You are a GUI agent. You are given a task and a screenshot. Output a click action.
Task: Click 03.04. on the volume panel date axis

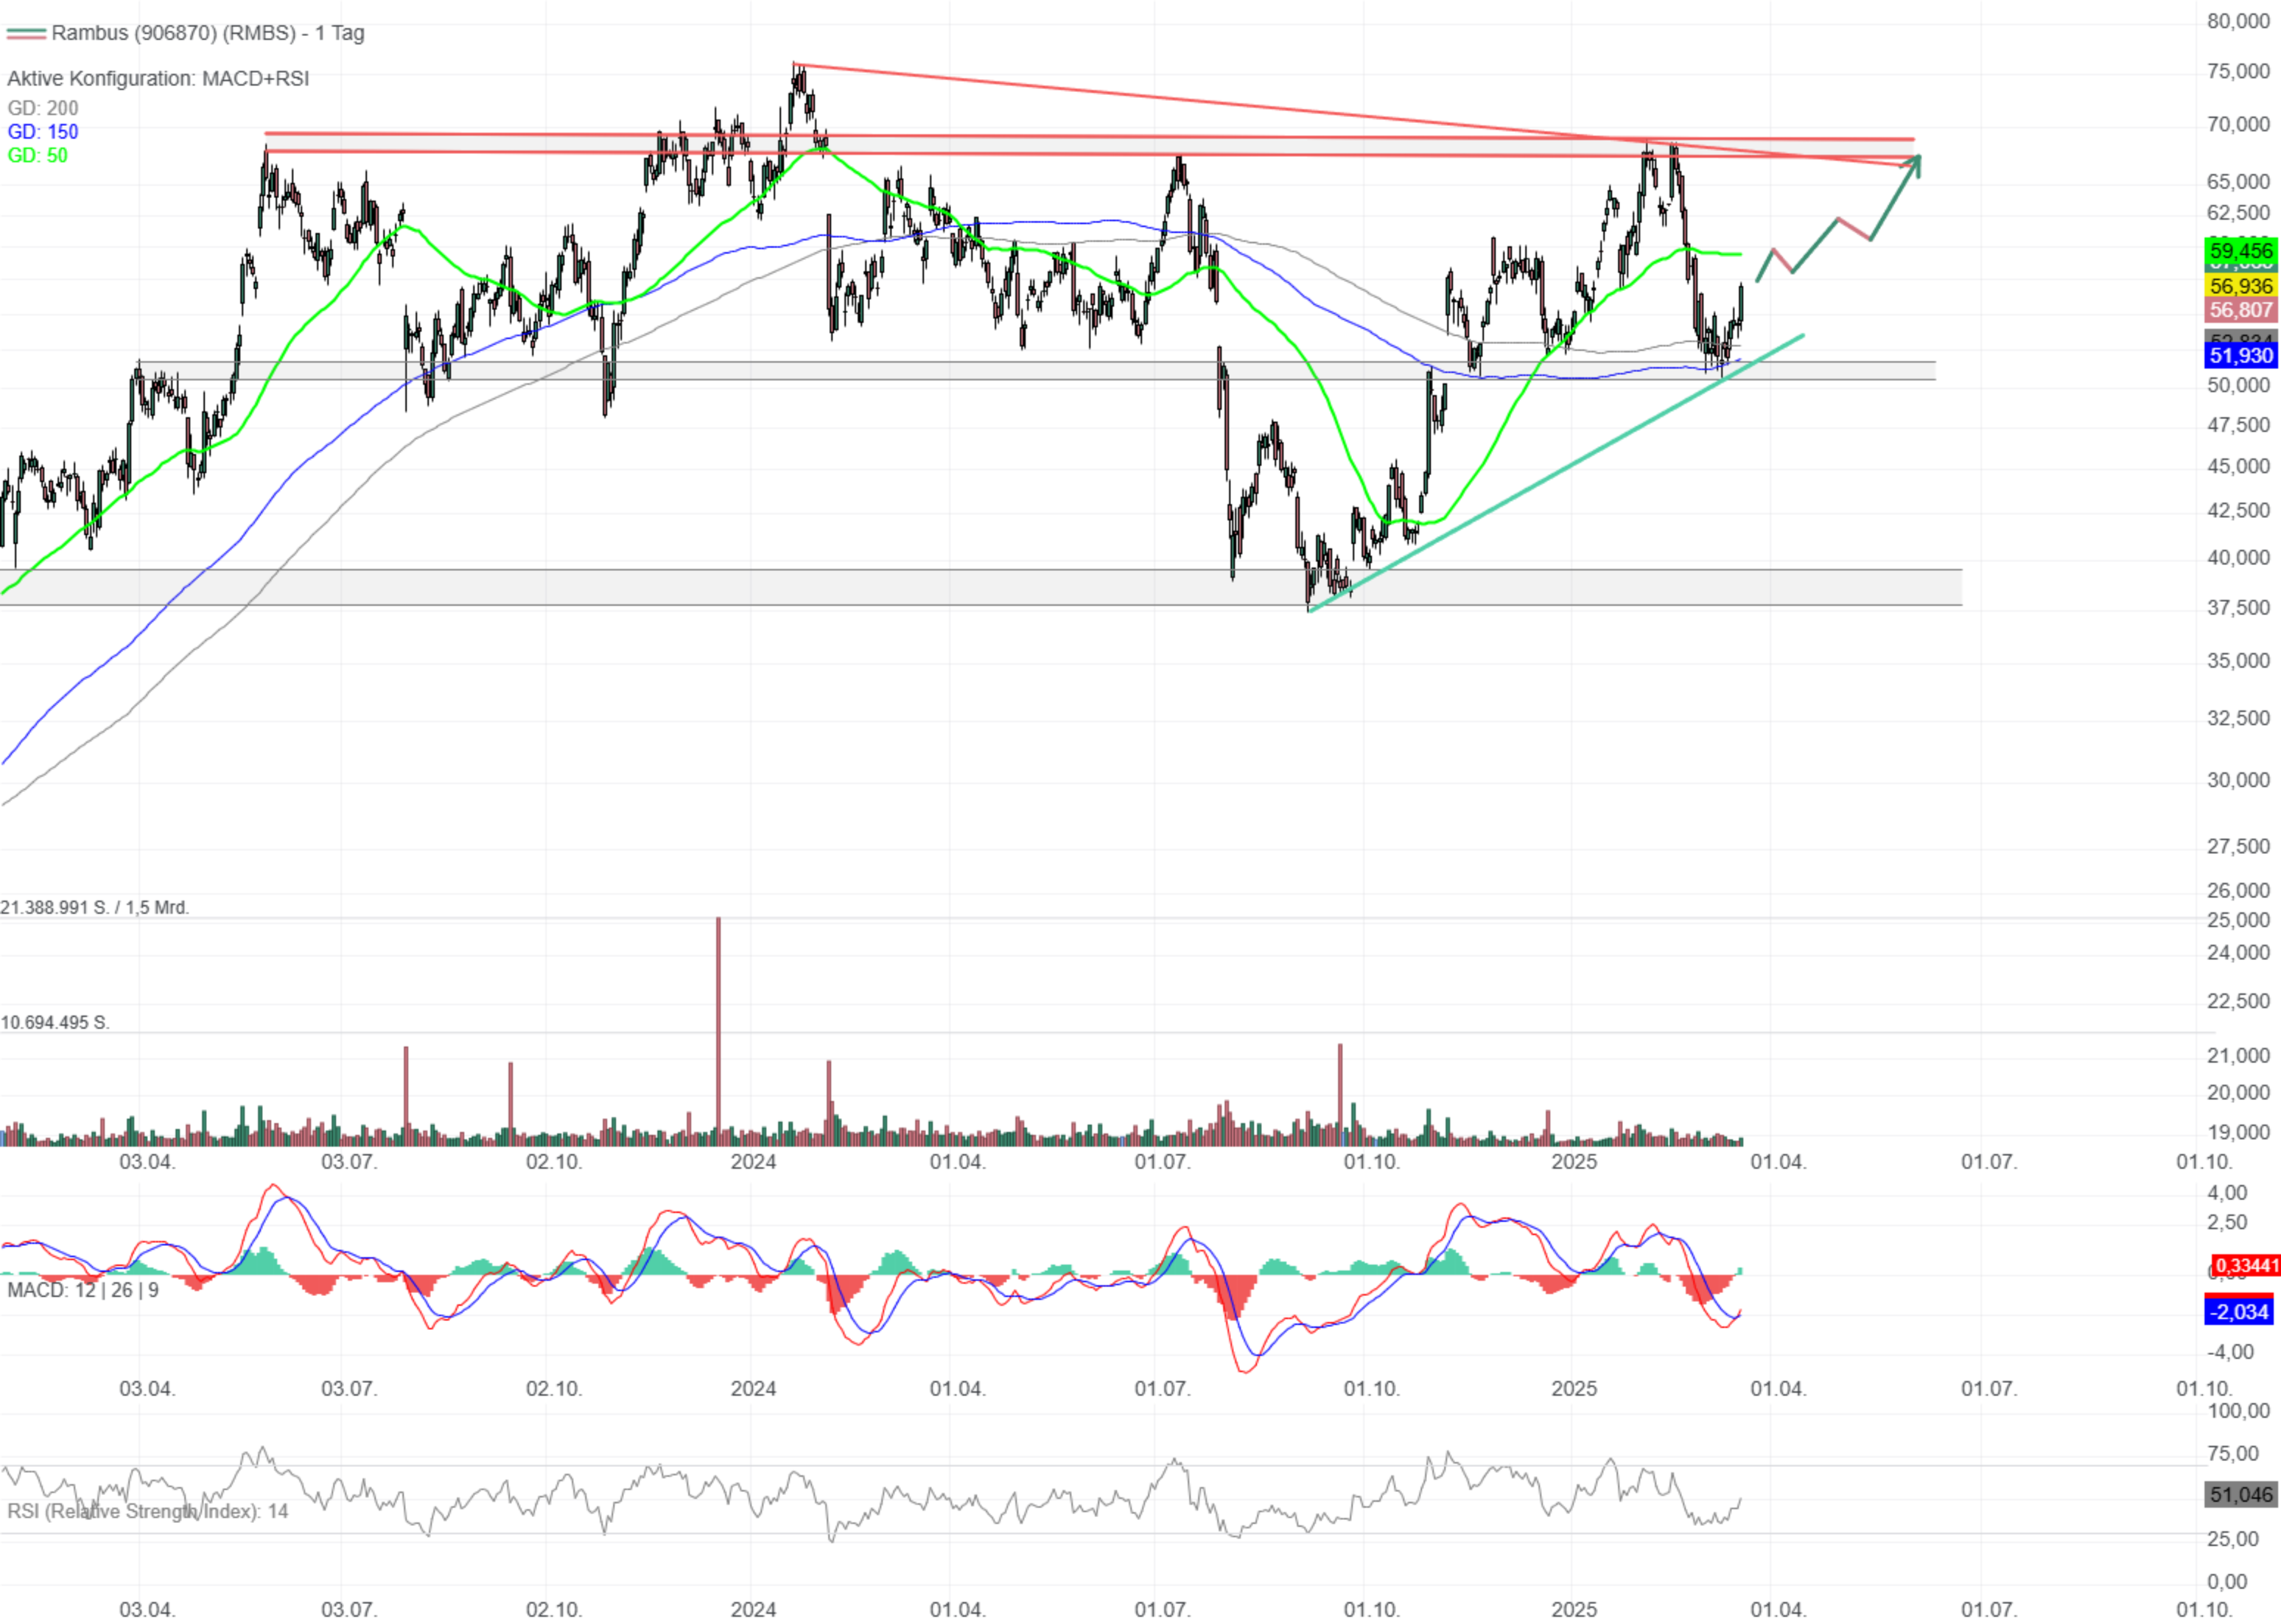click(x=147, y=1163)
